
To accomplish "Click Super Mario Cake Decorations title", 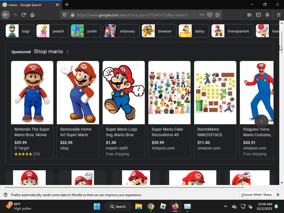I will click(167, 132).
